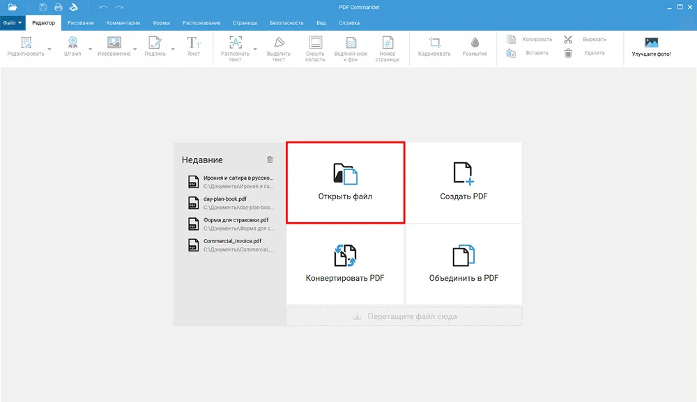Expand the Подпись dropdown arrow
697x402 pixels.
(173, 49)
